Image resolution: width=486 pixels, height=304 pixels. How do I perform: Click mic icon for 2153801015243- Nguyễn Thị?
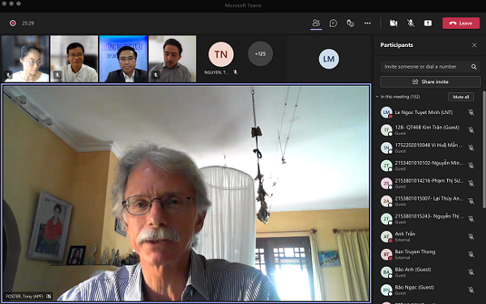[x=471, y=219]
